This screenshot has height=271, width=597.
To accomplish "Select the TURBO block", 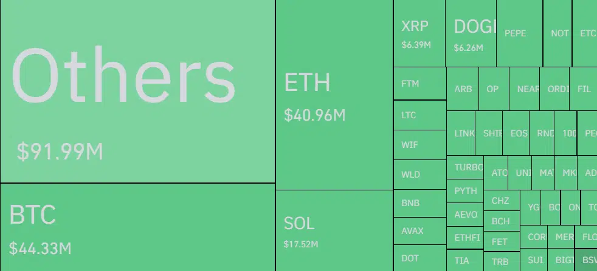I will coord(466,167).
